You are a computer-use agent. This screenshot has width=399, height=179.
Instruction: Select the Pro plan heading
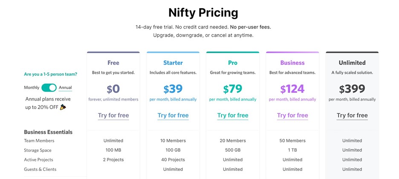233,63
